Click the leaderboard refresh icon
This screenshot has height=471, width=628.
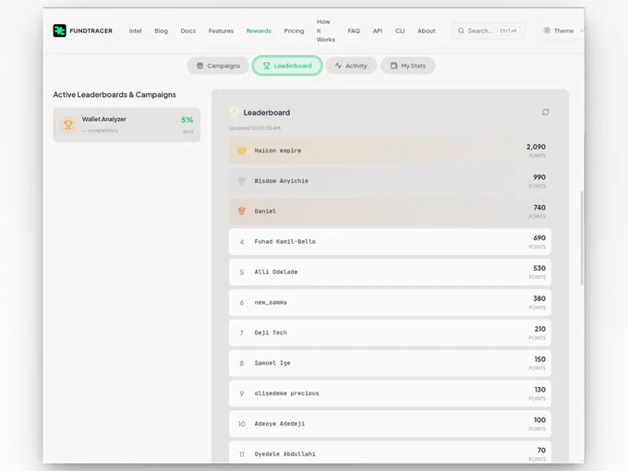(x=546, y=112)
